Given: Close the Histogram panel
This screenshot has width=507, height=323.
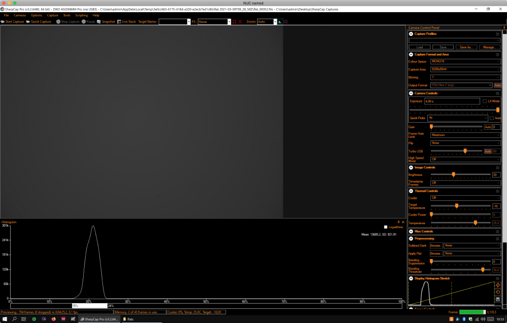Looking at the screenshot, I should pos(403,222).
